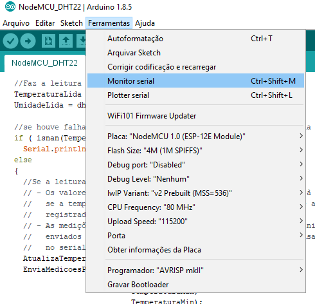Choose Plotter serial from the menu

[195, 95]
